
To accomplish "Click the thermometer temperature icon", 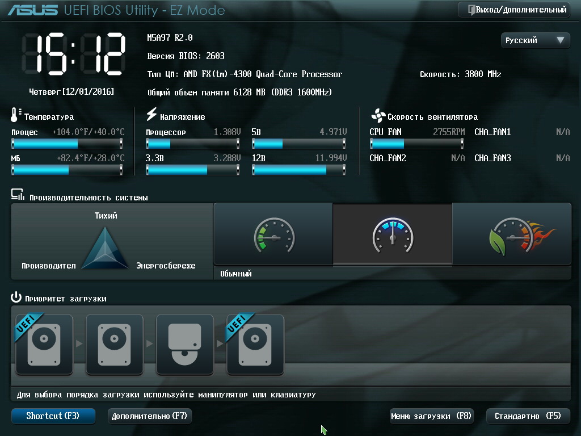I will click(15, 115).
